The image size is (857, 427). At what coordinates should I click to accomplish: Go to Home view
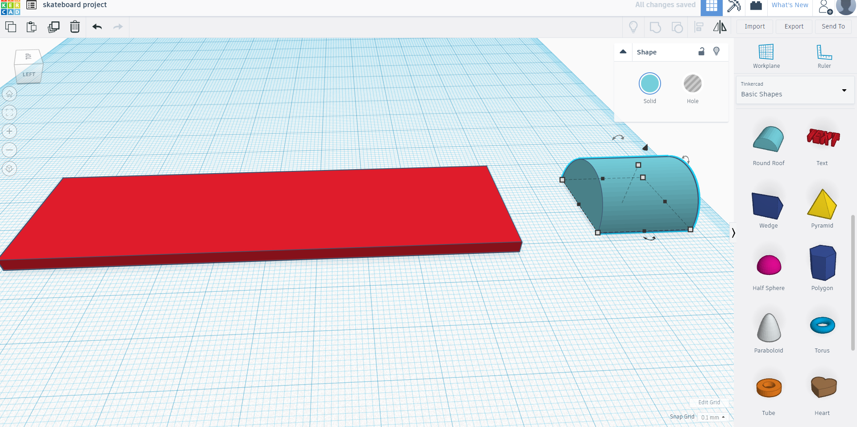9,94
